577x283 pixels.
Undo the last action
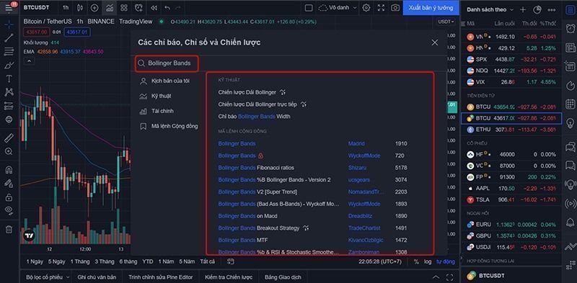[167, 8]
